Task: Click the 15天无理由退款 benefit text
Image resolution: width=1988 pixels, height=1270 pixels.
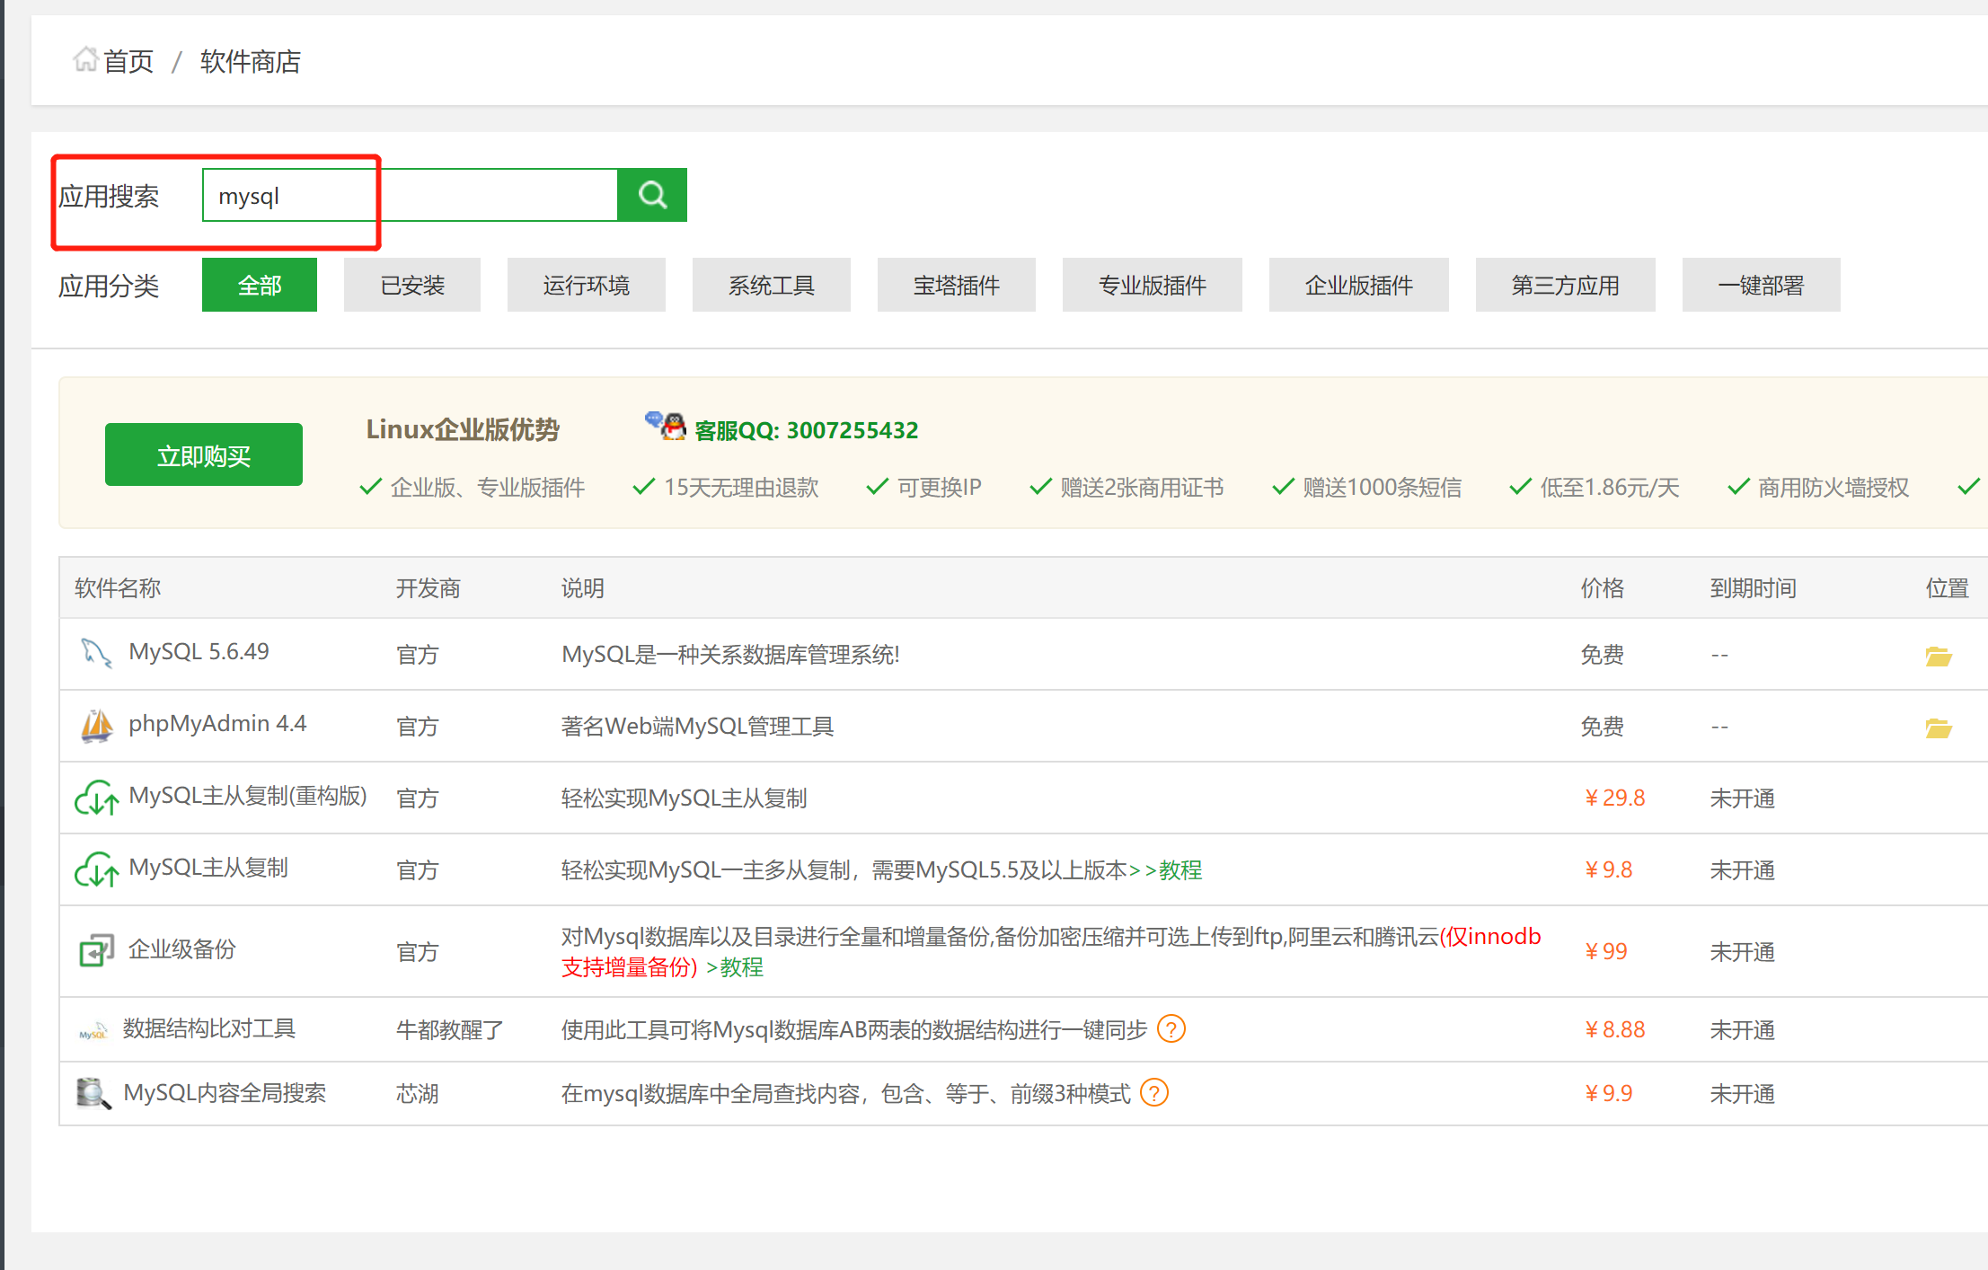Action: (x=741, y=487)
